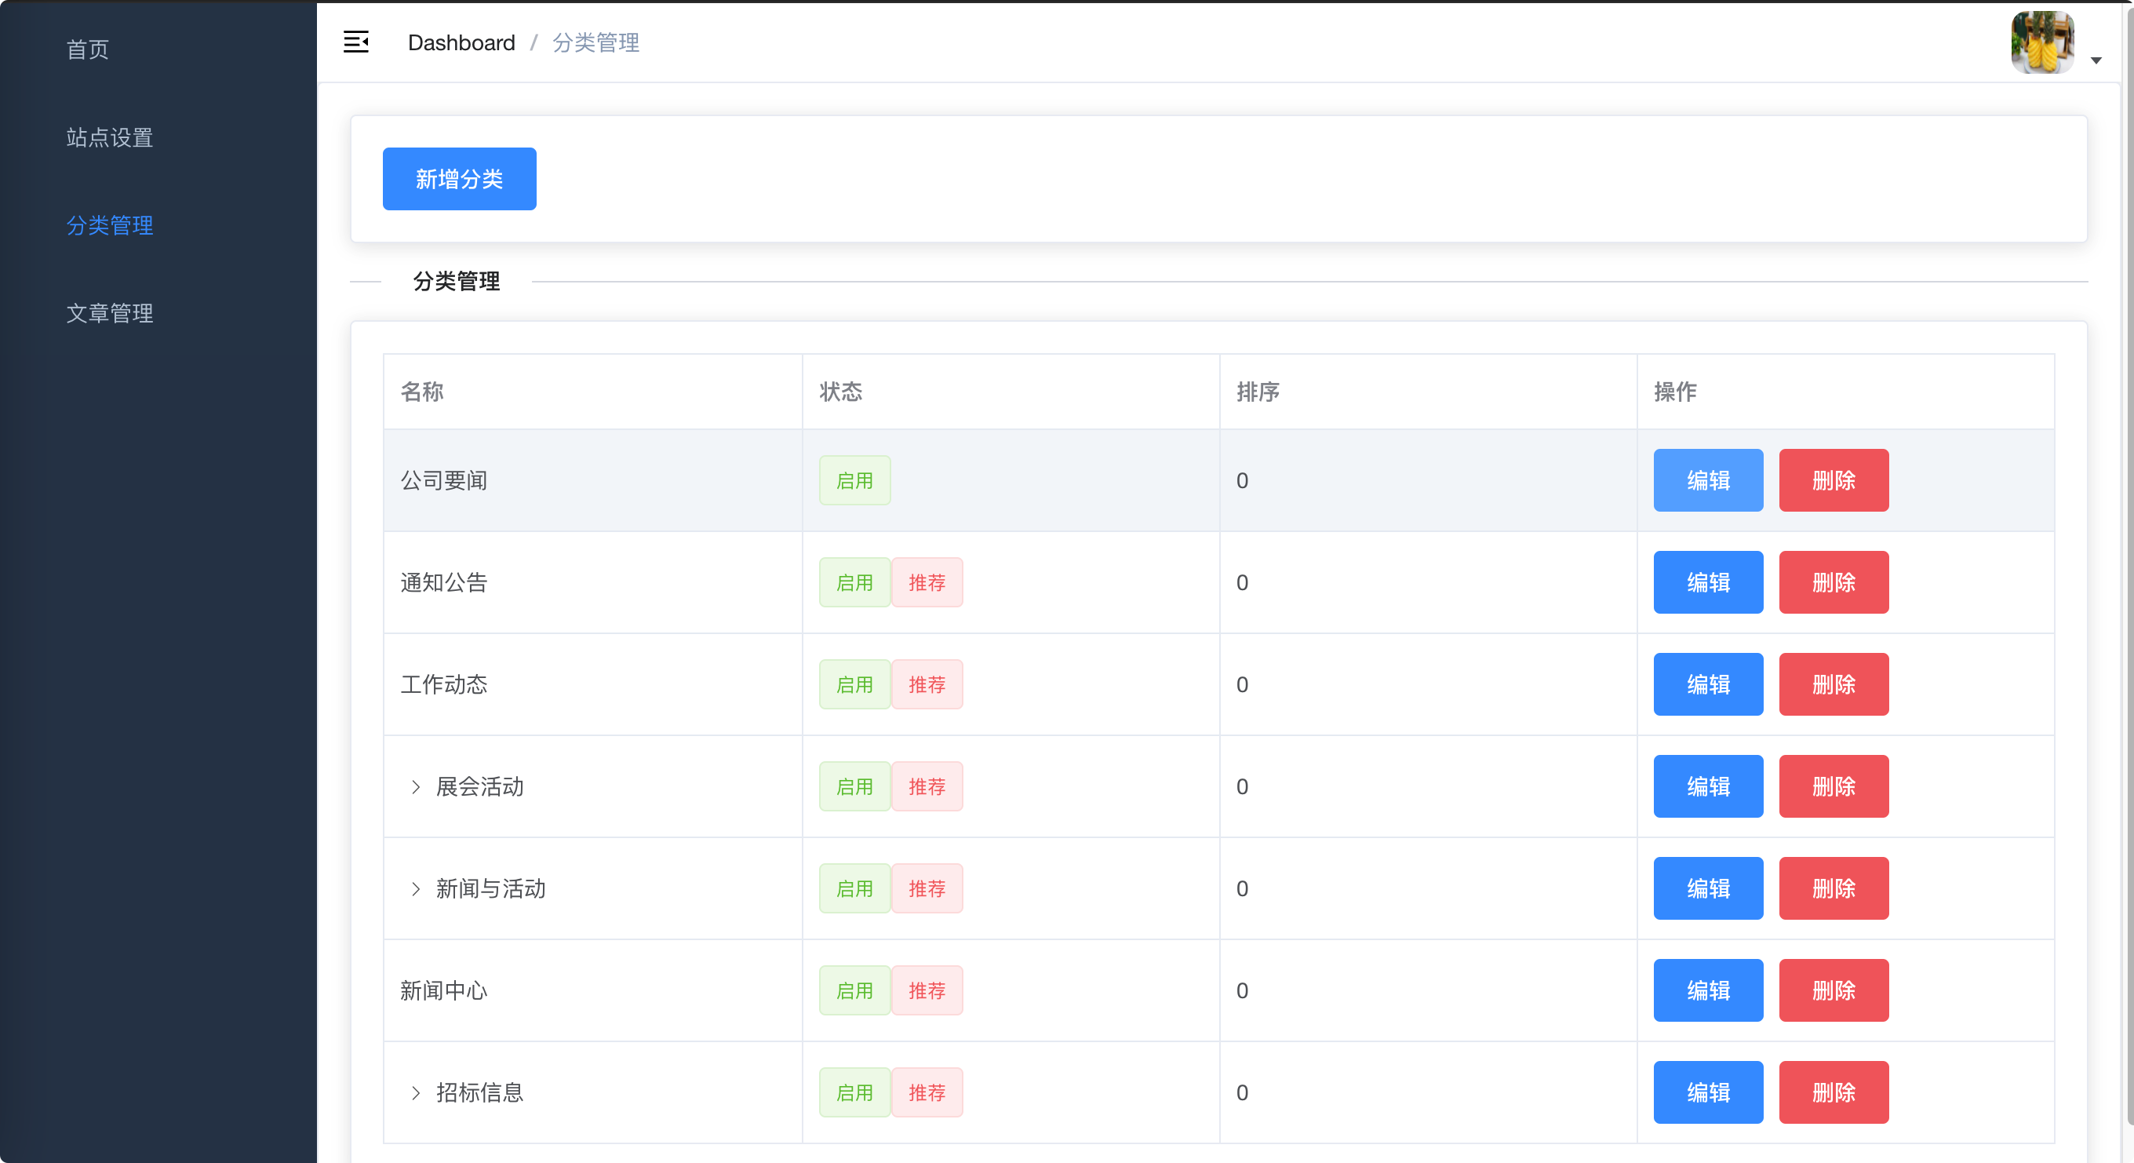Delete the 招标信息 category
2134x1163 pixels.
[1833, 1092]
